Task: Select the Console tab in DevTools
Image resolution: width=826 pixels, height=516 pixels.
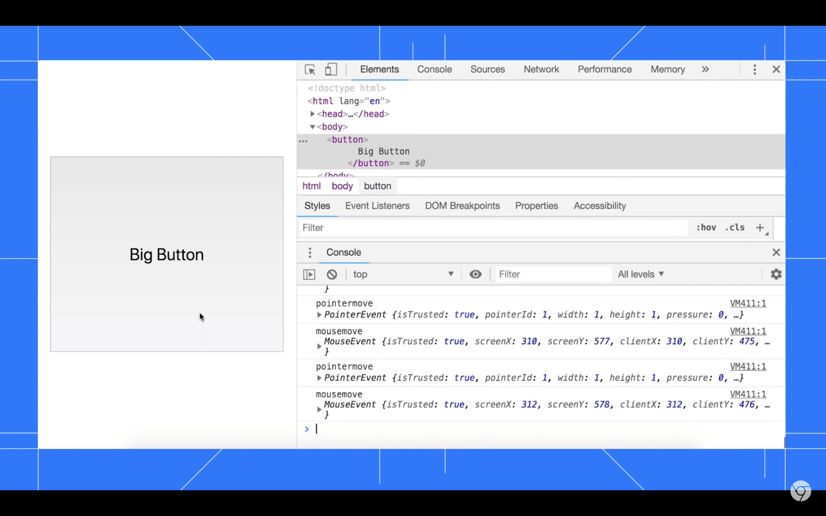Action: (434, 69)
